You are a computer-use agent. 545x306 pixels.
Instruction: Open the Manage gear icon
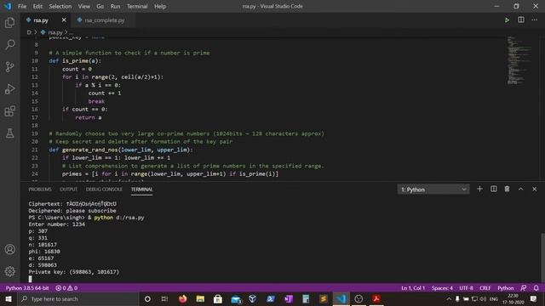(9, 271)
